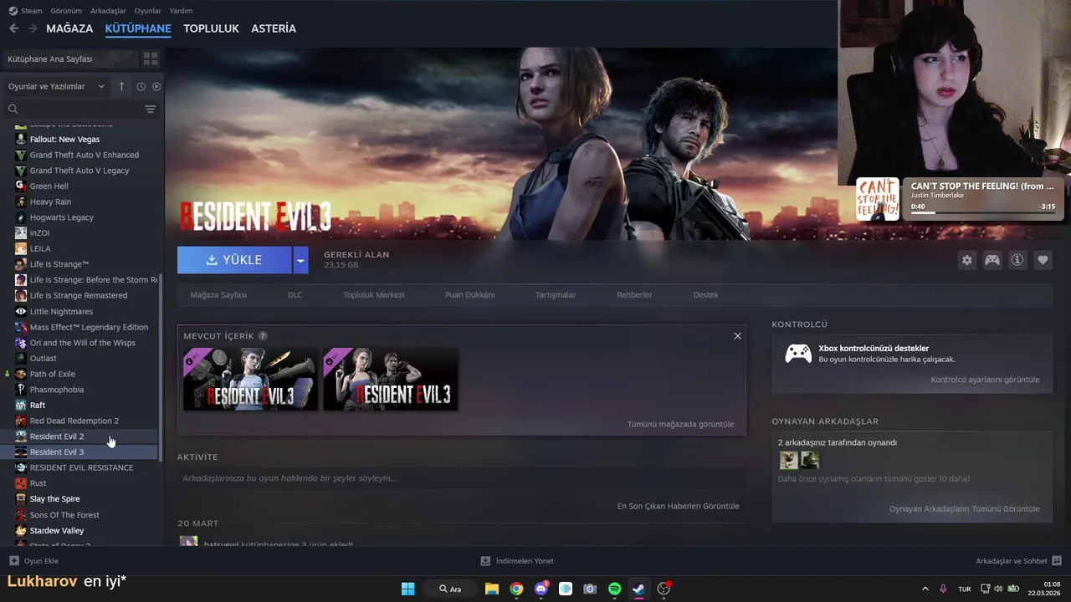Open the Oyunlar menu

click(148, 11)
